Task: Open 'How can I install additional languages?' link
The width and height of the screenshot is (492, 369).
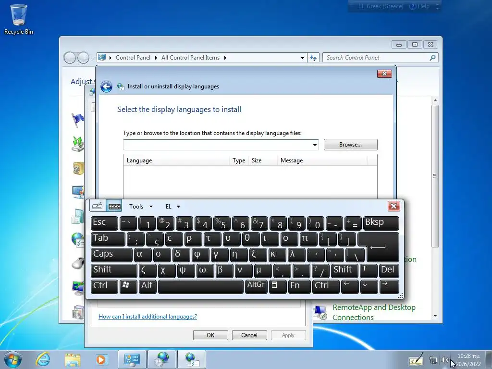Action: (x=148, y=317)
